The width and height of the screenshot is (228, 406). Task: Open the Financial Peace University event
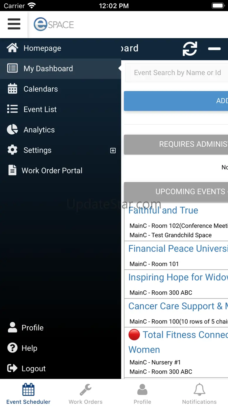point(178,249)
